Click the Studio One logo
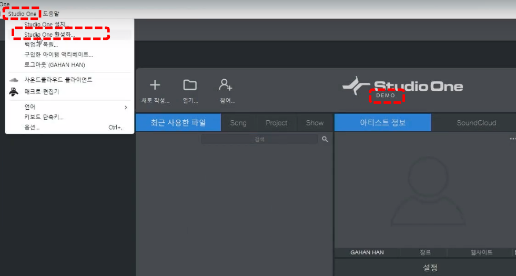516x276 pixels. click(402, 86)
